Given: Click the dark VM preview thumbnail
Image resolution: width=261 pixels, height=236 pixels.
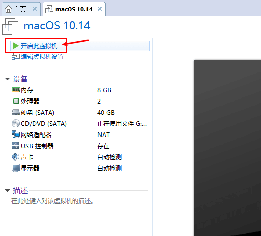Looking at the screenshot, I should point(227,148).
